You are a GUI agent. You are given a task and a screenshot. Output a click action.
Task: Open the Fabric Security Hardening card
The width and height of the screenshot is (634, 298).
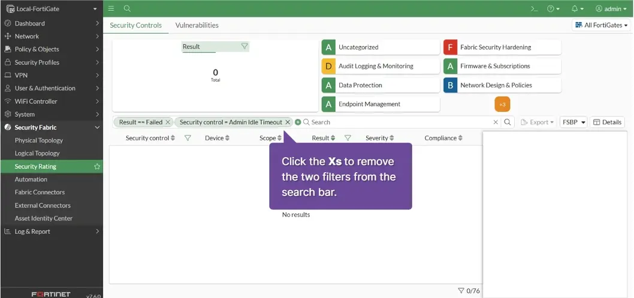pos(502,47)
